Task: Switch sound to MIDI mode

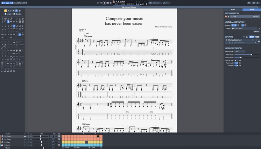Action: [258, 37]
